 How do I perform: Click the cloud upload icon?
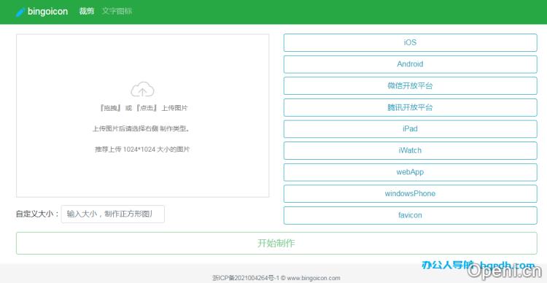tap(142, 89)
